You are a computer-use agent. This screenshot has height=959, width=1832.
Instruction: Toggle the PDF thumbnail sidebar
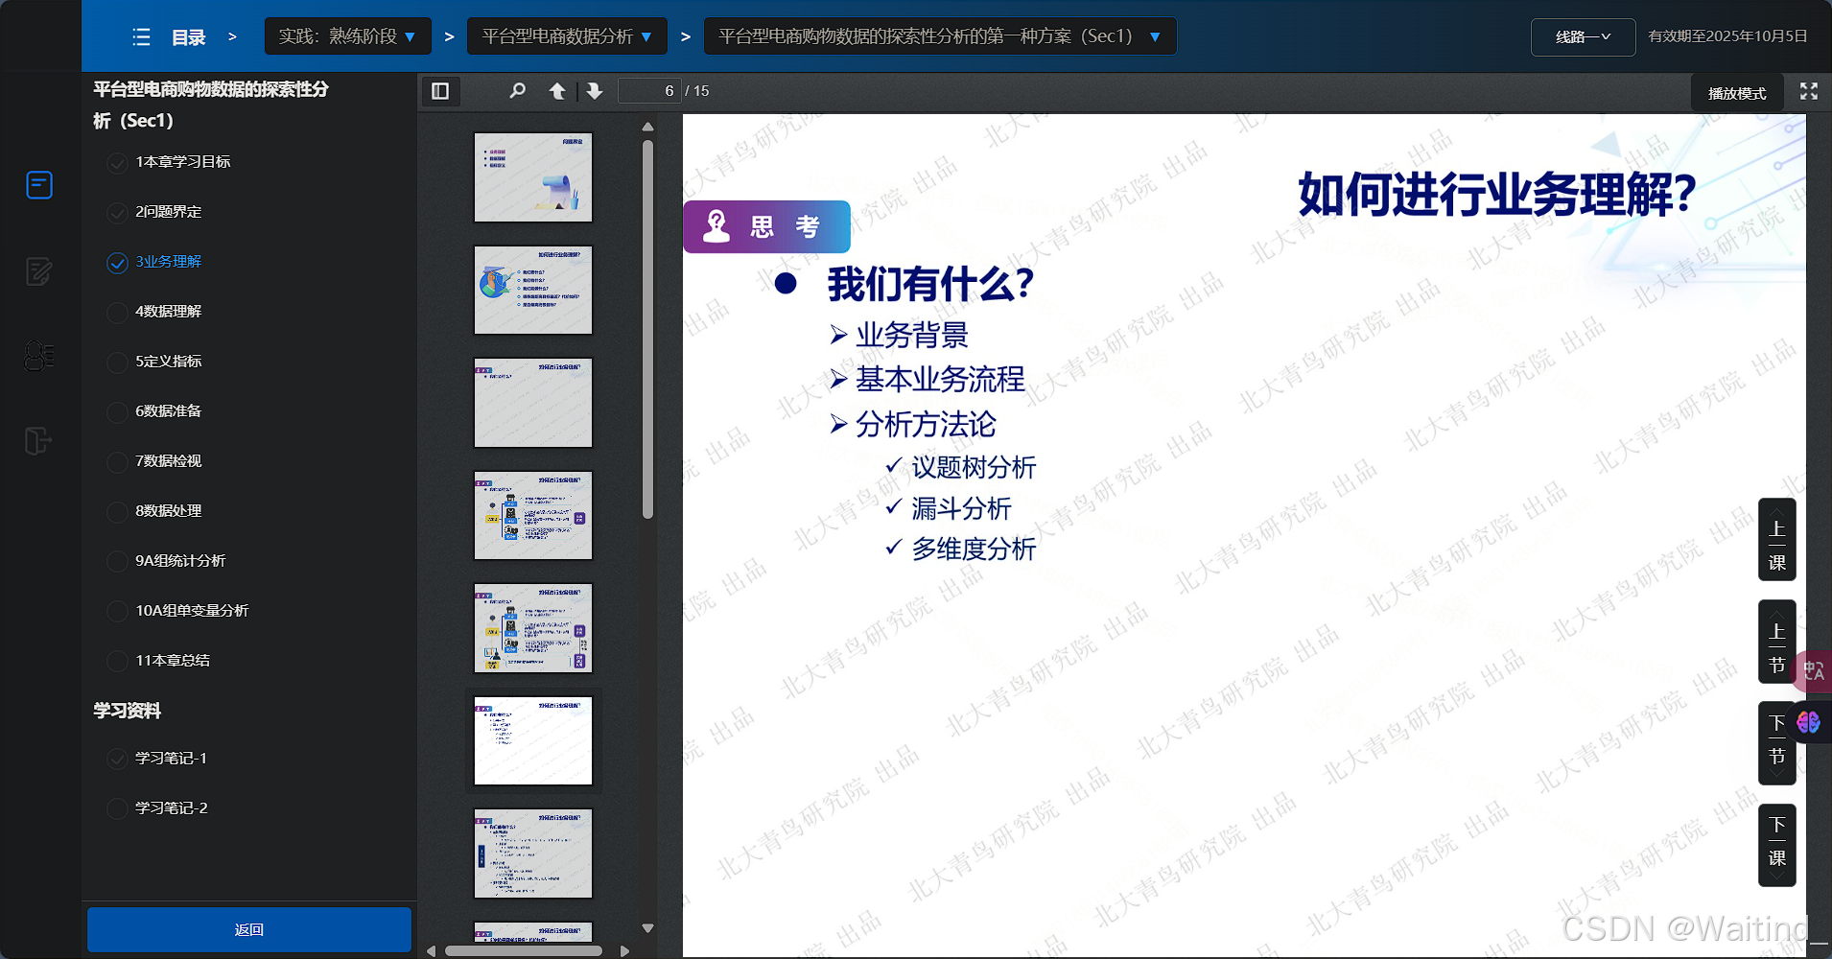pyautogui.click(x=440, y=91)
